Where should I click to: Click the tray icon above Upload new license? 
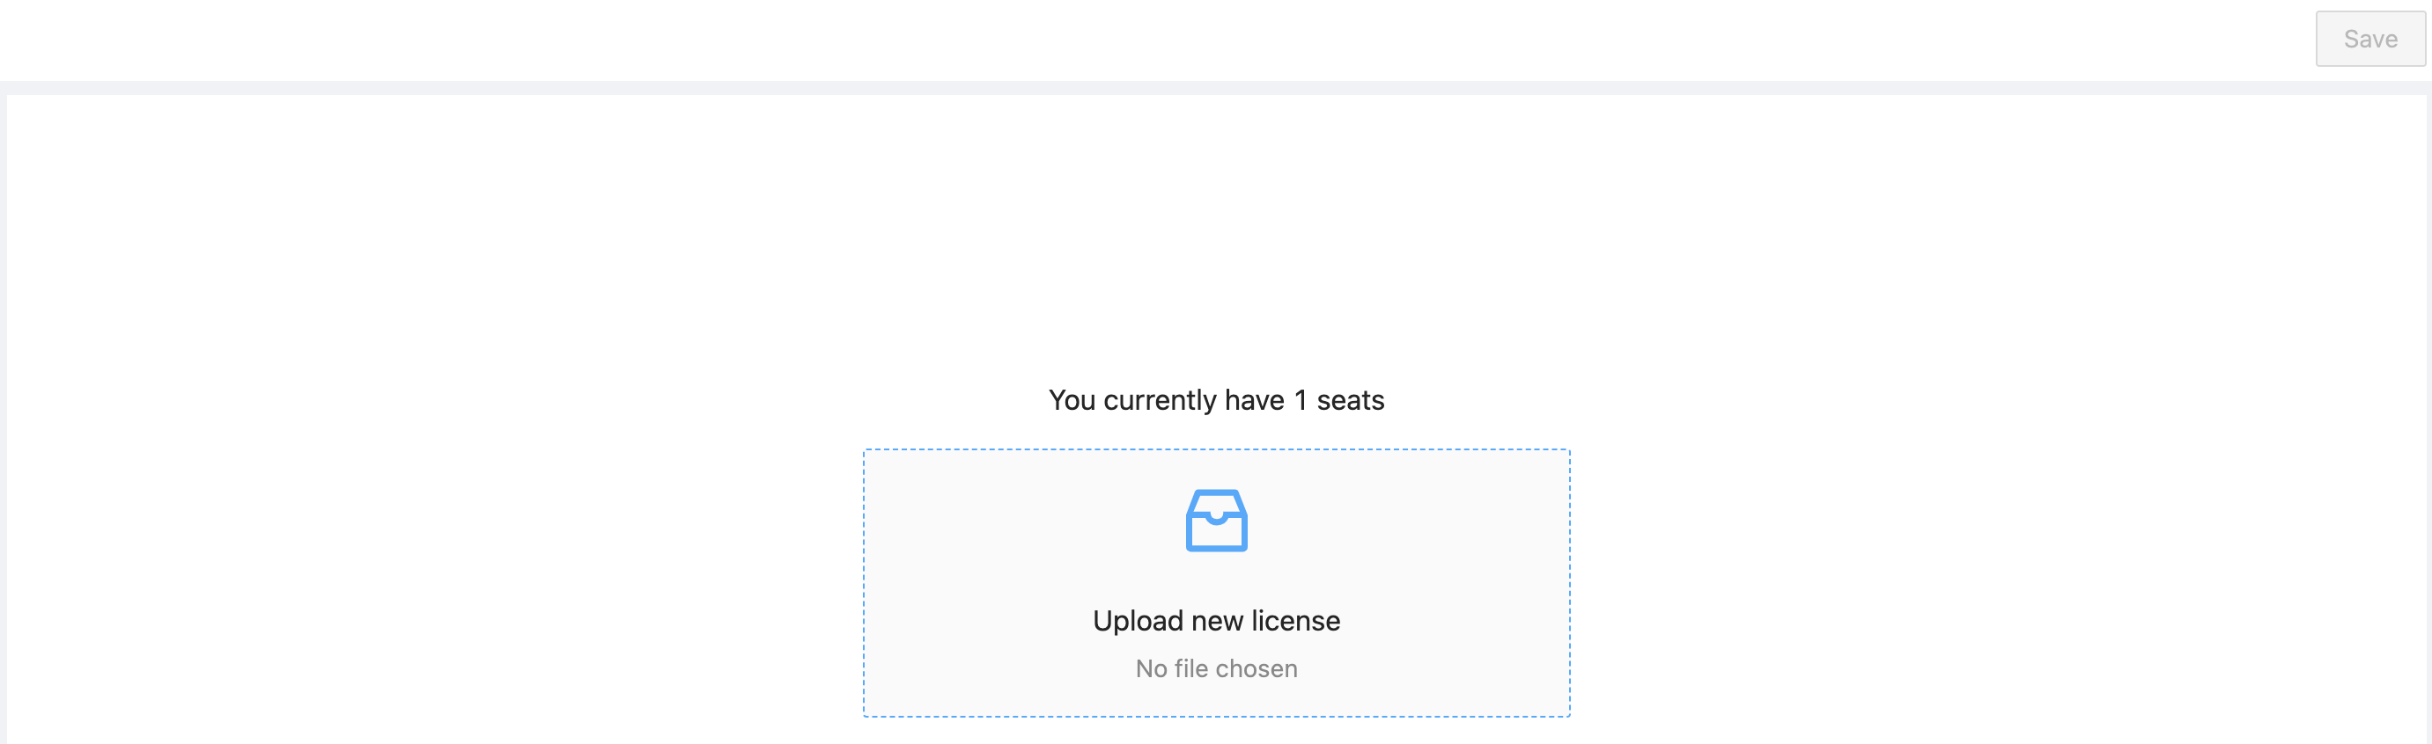(1216, 519)
